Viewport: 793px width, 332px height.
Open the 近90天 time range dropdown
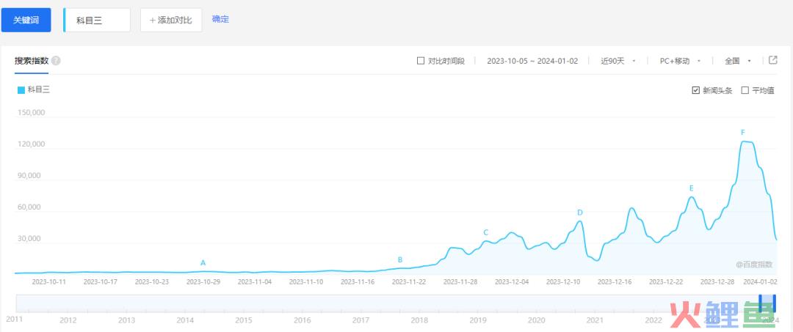618,61
